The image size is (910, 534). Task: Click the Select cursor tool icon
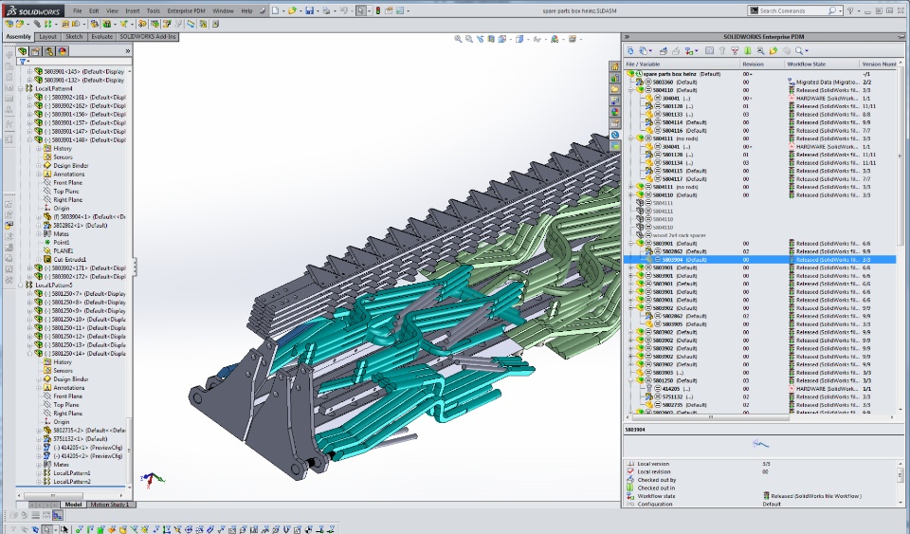pos(361,10)
